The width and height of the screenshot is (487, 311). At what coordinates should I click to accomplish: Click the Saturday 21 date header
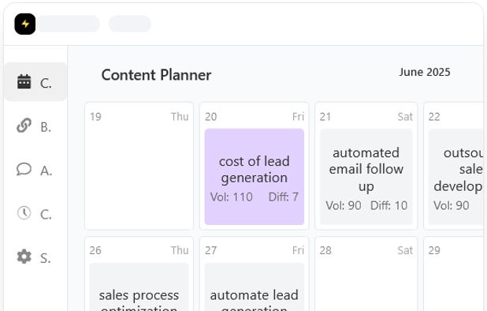(x=366, y=117)
